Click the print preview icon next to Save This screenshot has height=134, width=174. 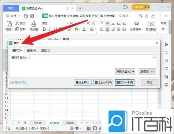click(x=32, y=16)
